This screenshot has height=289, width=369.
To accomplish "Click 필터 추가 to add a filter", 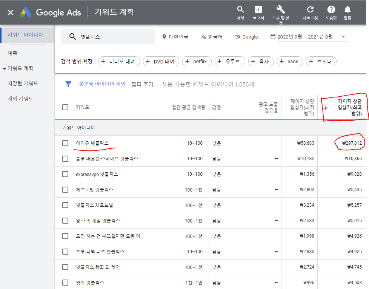I will [x=142, y=84].
